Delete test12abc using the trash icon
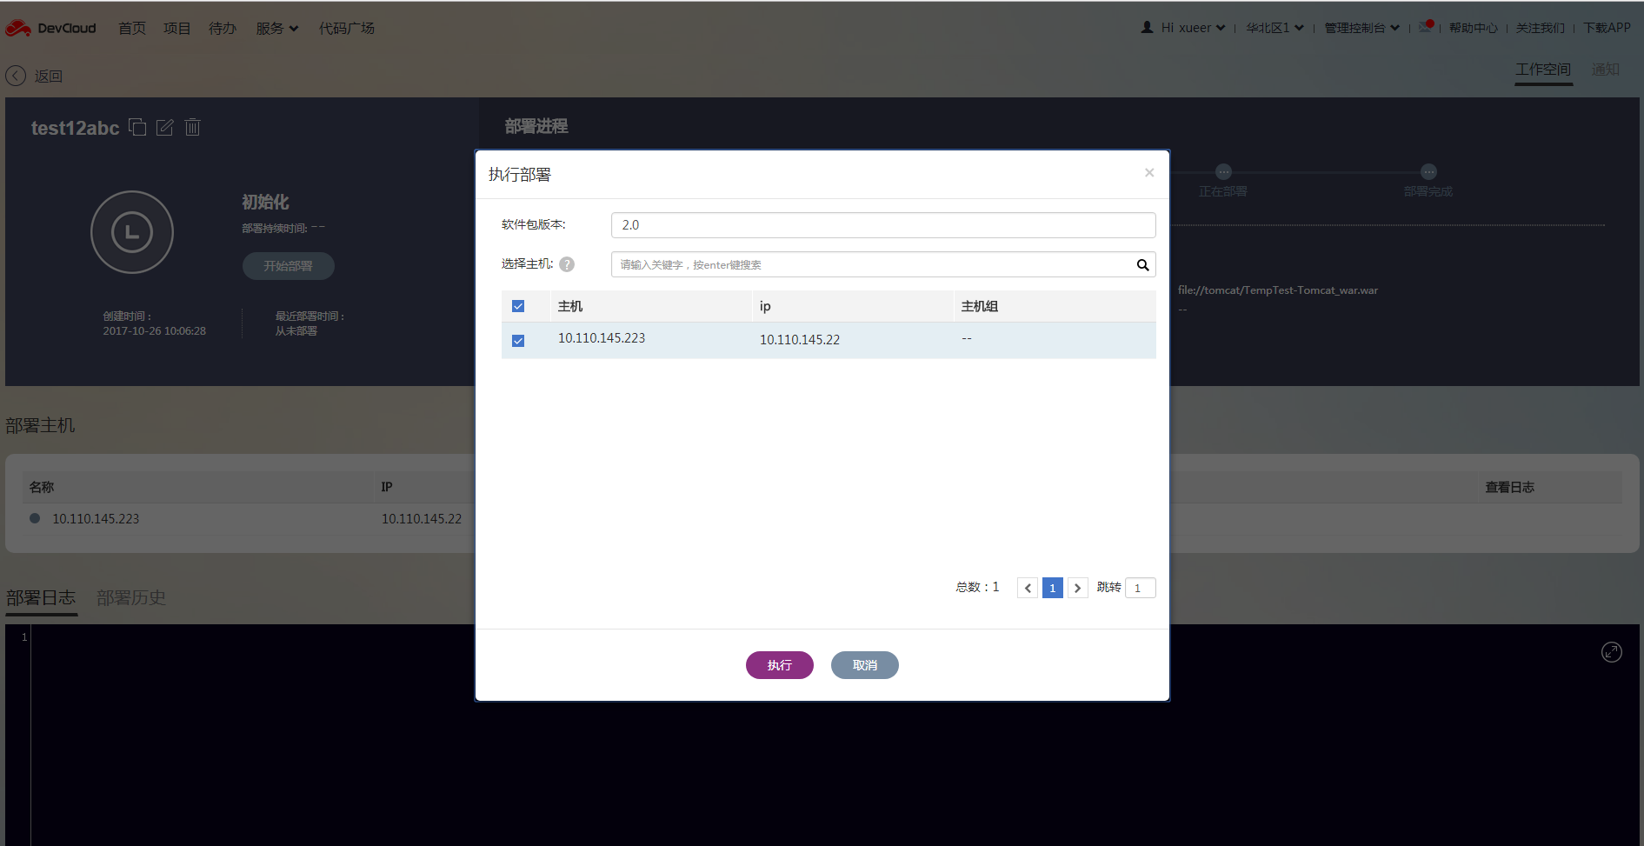This screenshot has width=1644, height=846. click(193, 127)
